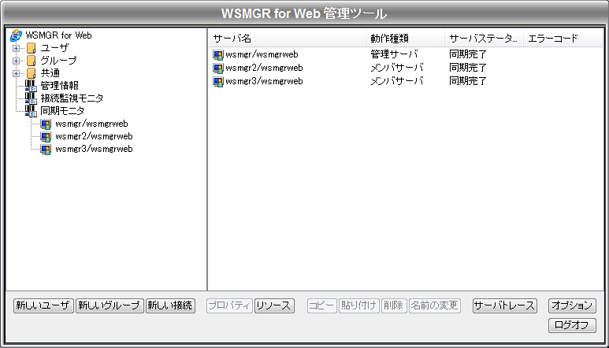Click the WSMGR for Web root icon

[x=16, y=35]
